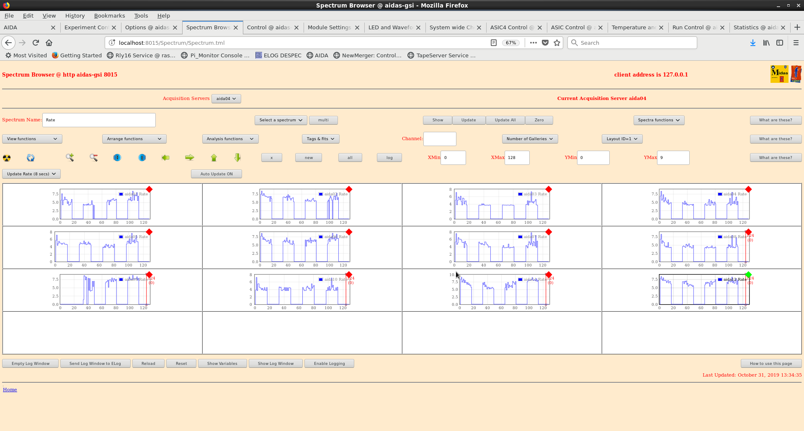Toggle the log scale button

389,158
